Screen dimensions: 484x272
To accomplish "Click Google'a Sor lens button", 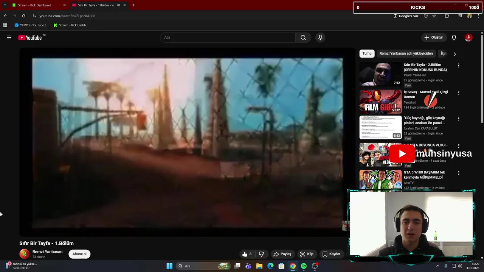I will 405,16.
